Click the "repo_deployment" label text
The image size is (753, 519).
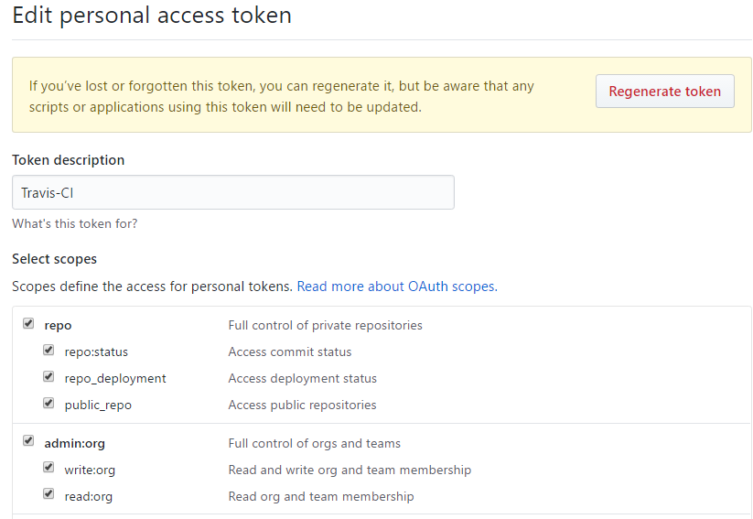[115, 378]
